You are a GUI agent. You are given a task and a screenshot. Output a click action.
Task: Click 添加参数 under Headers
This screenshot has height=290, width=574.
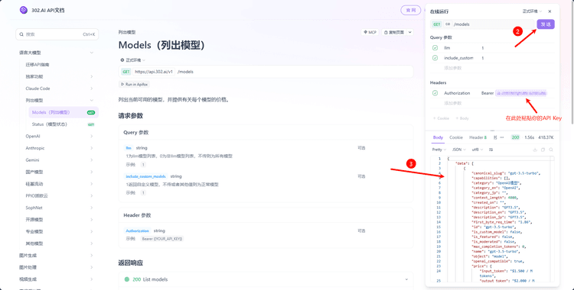click(x=453, y=103)
